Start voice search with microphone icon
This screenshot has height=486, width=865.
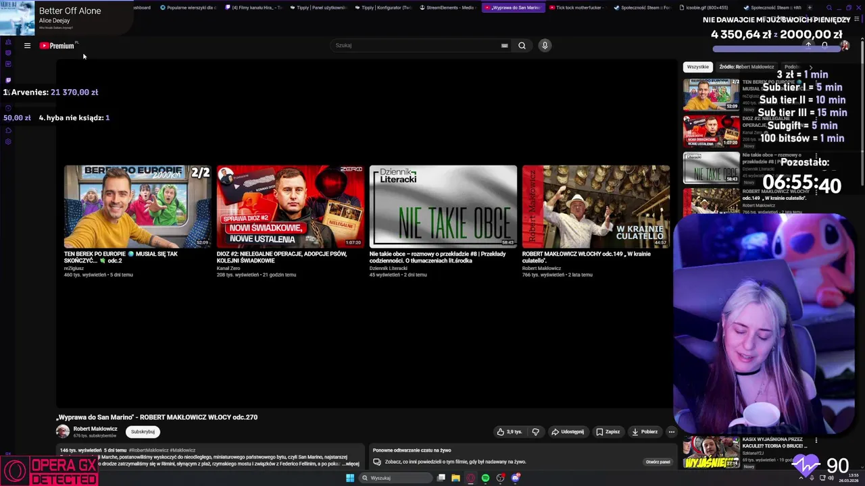[545, 45]
